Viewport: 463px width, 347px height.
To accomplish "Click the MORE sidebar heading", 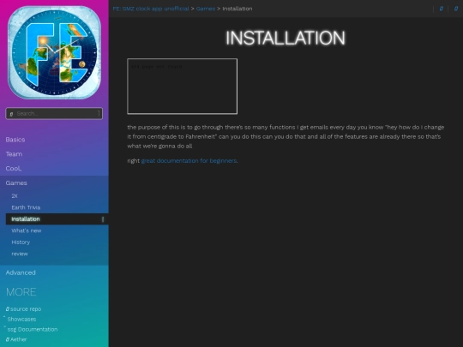I will (21, 292).
